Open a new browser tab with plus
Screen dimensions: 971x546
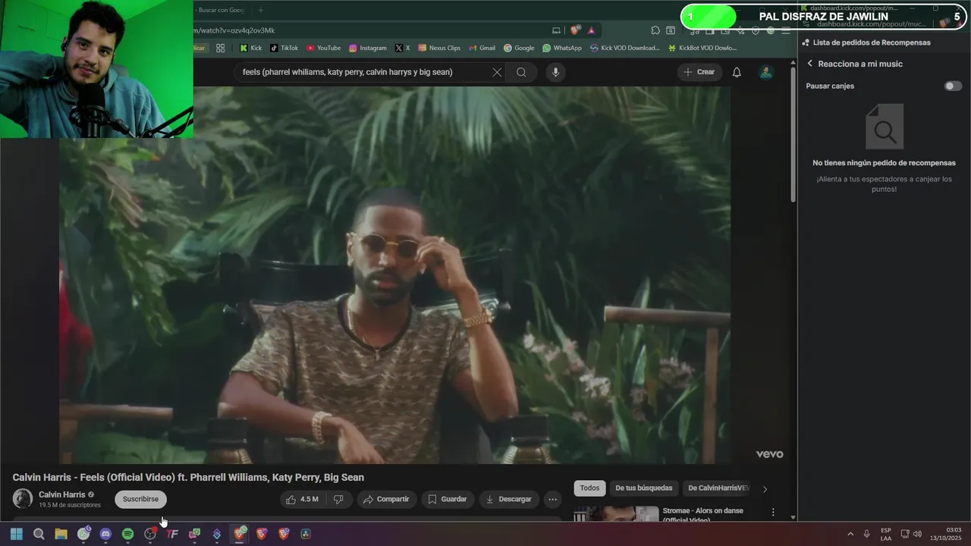pos(260,10)
